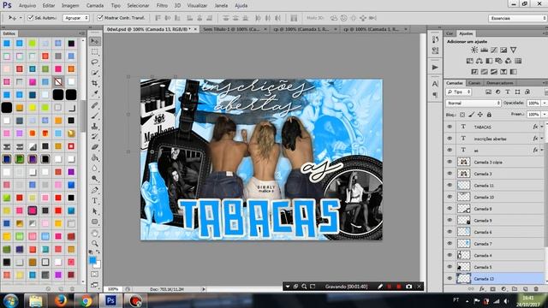Hide the TABACAS text layer

coord(450,127)
